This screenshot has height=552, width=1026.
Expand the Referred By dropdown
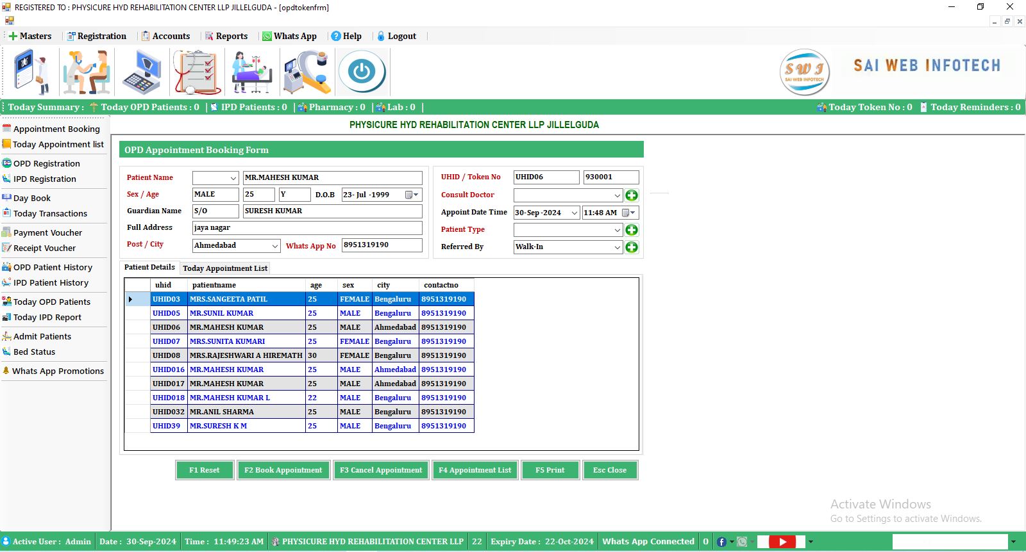tap(617, 247)
